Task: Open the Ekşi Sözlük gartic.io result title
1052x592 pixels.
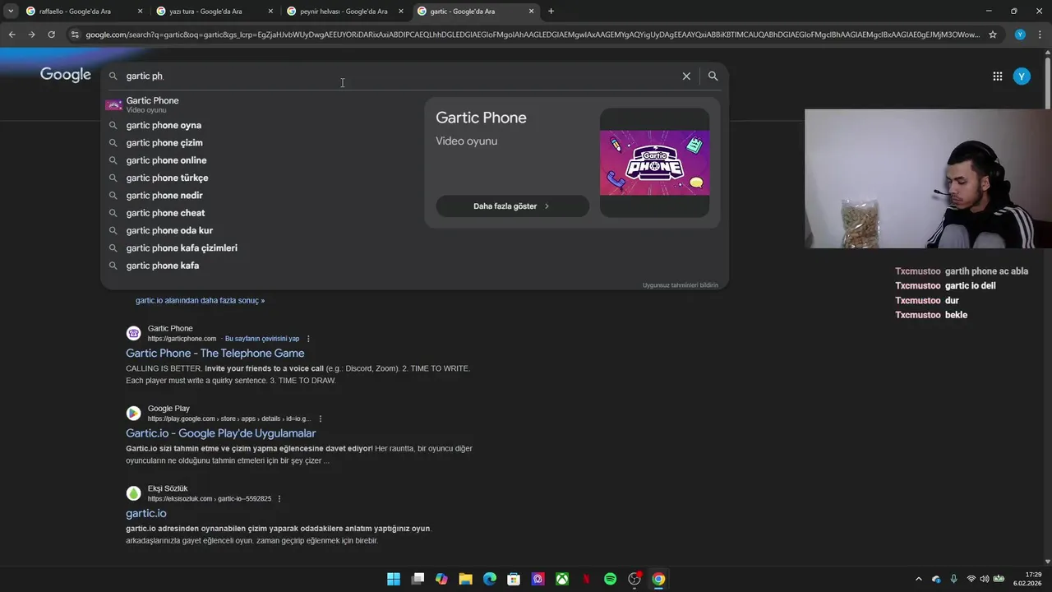Action: click(145, 513)
